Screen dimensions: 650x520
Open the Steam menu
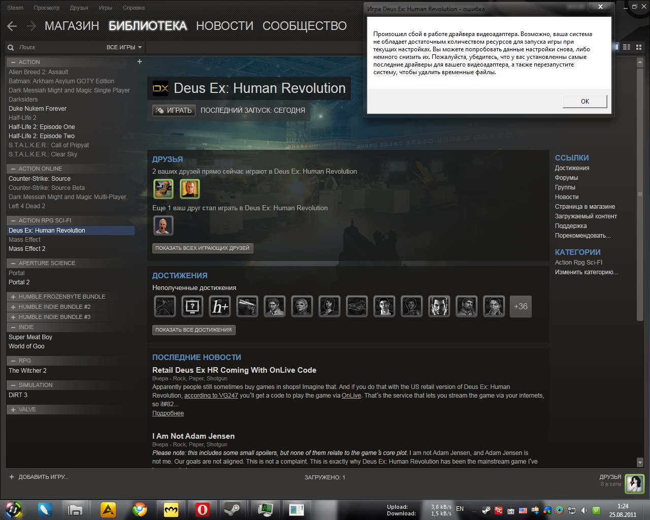15,8
